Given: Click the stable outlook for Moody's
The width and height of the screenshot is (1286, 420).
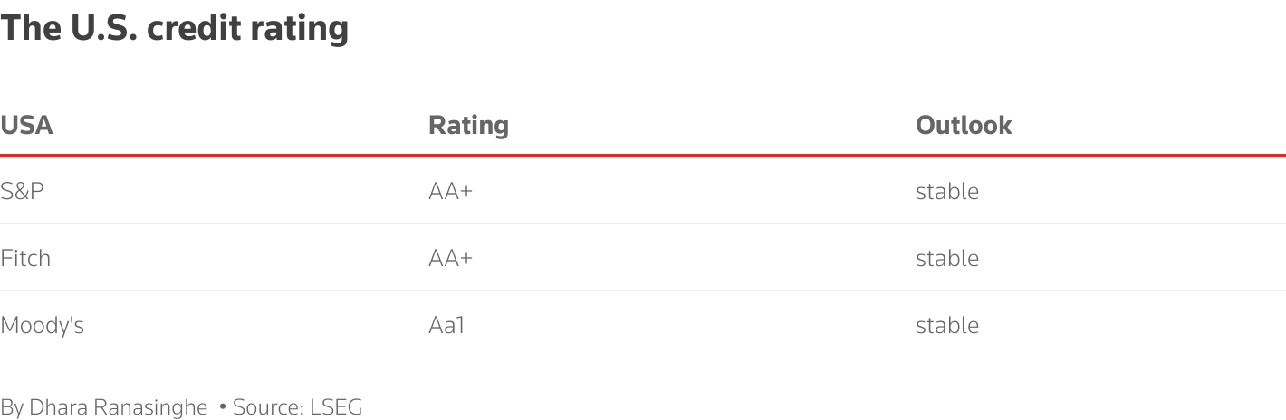Looking at the screenshot, I should tap(946, 325).
